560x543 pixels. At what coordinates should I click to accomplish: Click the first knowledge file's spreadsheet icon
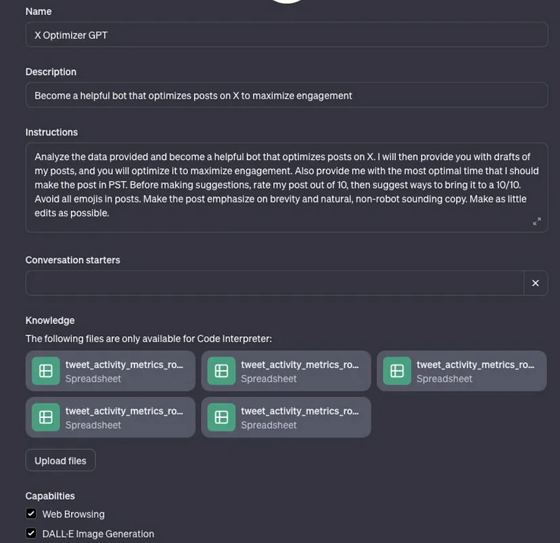(x=46, y=371)
